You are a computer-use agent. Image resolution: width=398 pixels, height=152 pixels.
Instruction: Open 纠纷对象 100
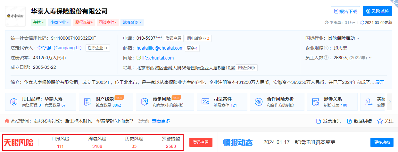pyautogui.click(x=336, y=105)
